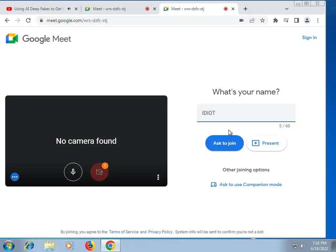Image resolution: width=336 pixels, height=252 pixels.
Task: Open Chrome three-dot menu
Action: coord(318,20)
